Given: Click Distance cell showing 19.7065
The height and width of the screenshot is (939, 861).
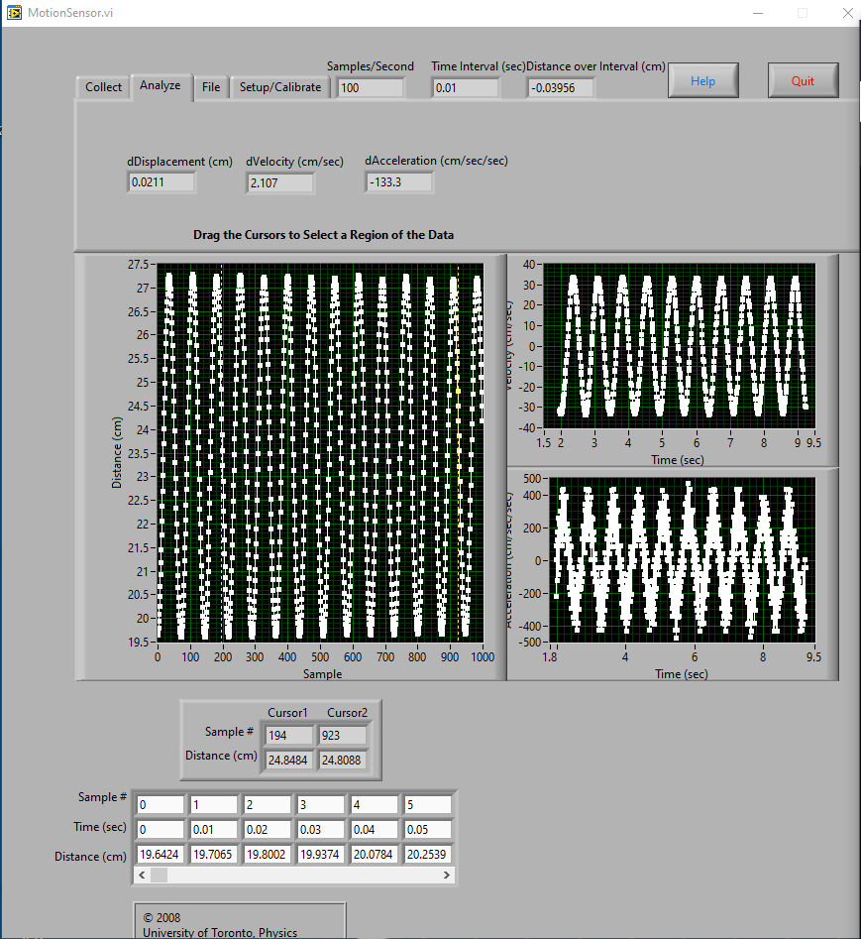Looking at the screenshot, I should (214, 854).
